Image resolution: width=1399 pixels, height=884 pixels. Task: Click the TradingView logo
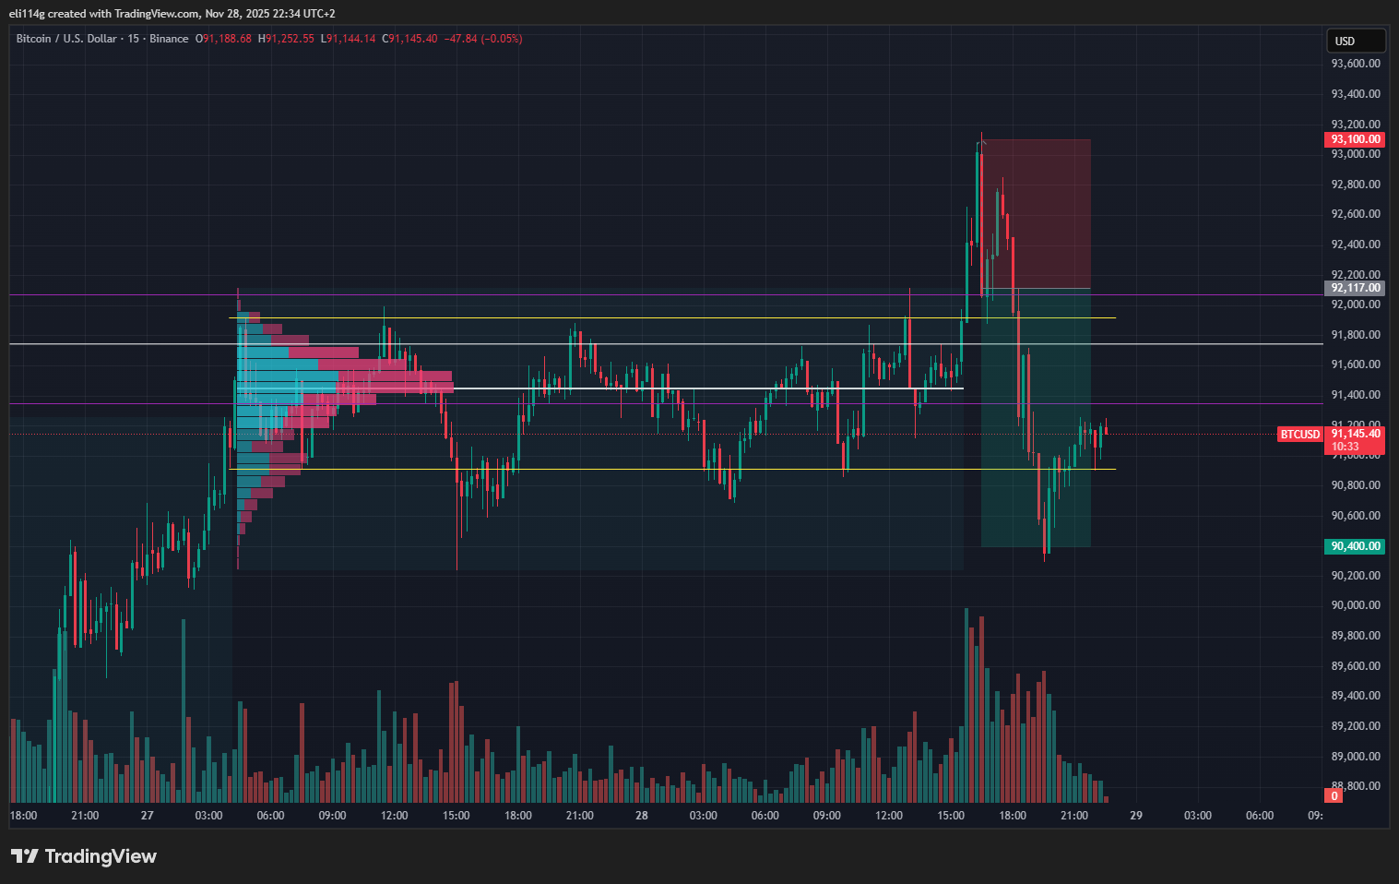point(84,856)
